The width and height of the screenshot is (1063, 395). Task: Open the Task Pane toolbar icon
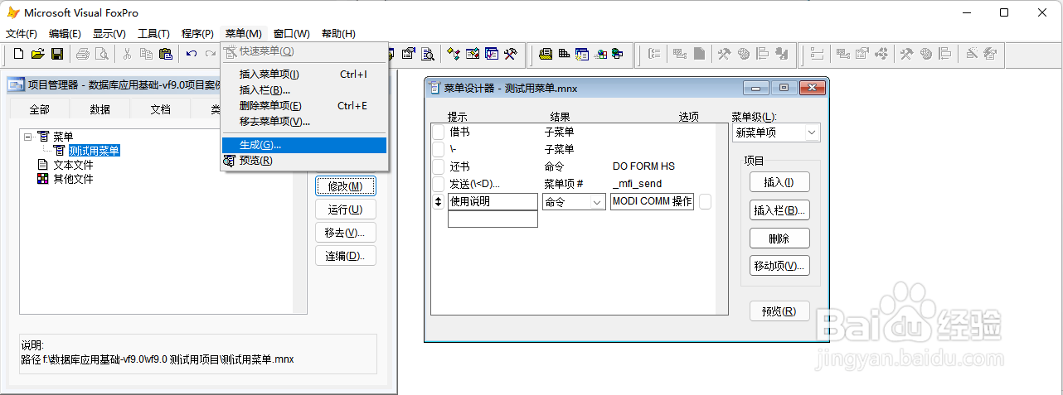pos(492,55)
